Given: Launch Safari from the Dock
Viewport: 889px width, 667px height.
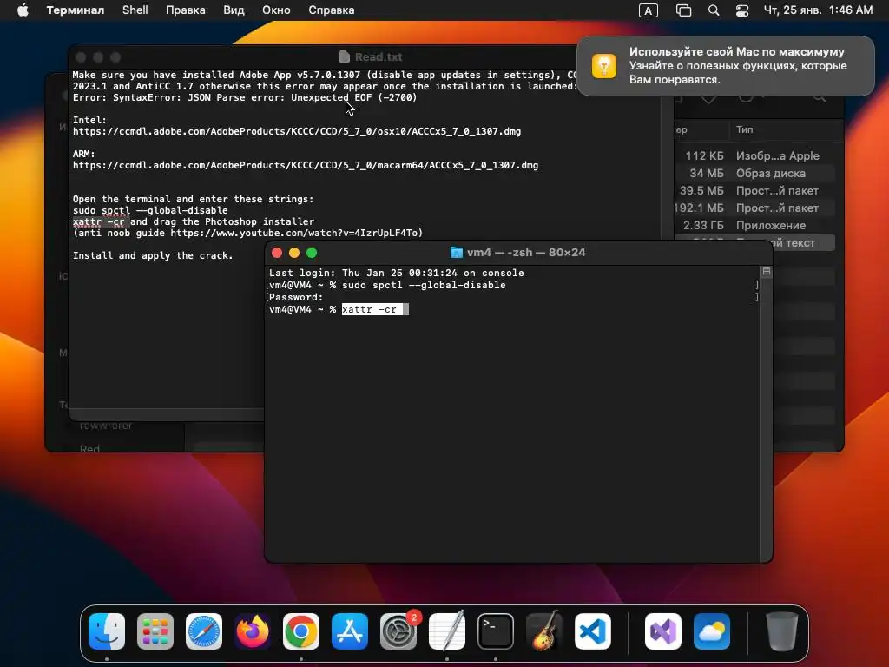Looking at the screenshot, I should click(203, 631).
